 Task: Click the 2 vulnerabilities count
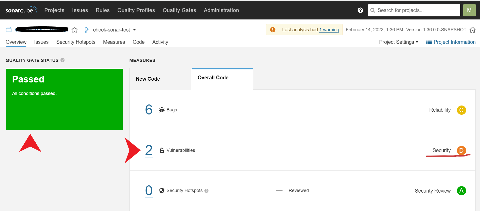tap(149, 150)
